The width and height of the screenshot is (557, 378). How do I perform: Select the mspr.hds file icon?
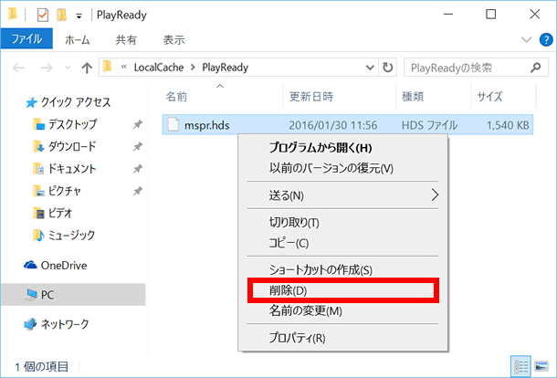(173, 125)
